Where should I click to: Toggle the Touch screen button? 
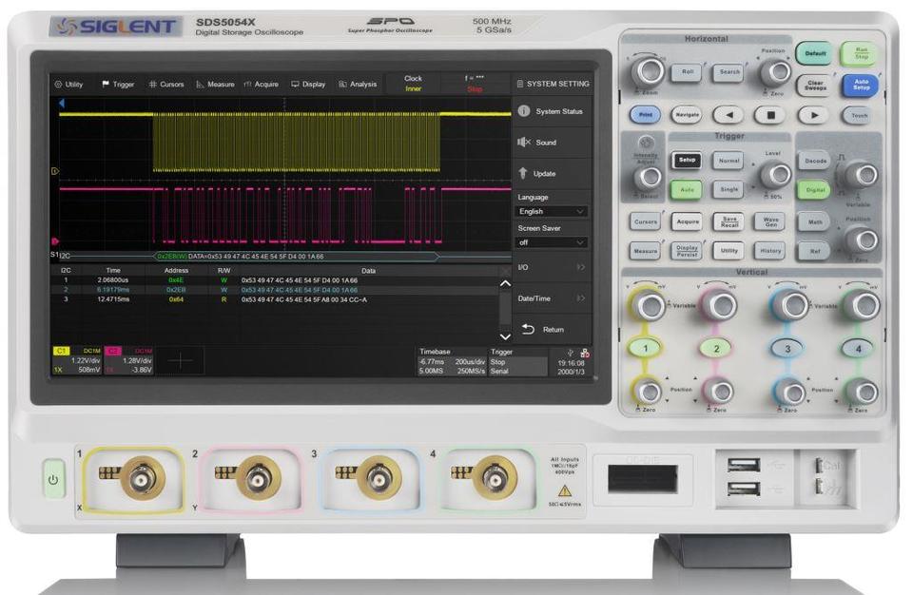(859, 115)
